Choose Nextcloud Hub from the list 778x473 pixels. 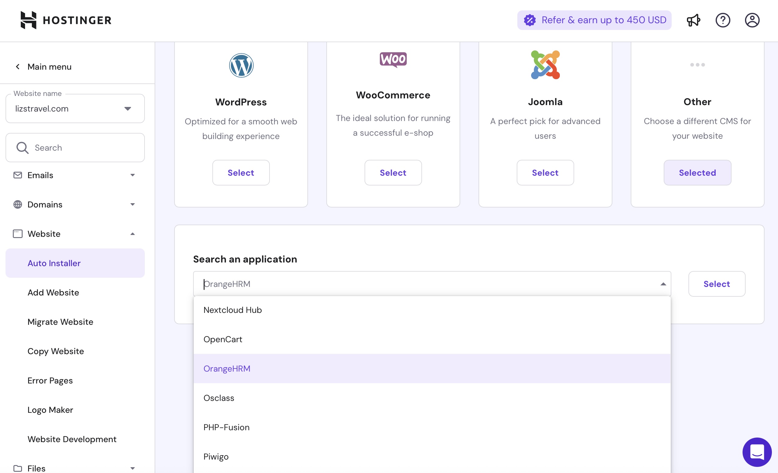click(x=432, y=310)
